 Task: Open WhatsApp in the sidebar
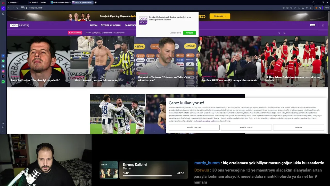point(3,61)
